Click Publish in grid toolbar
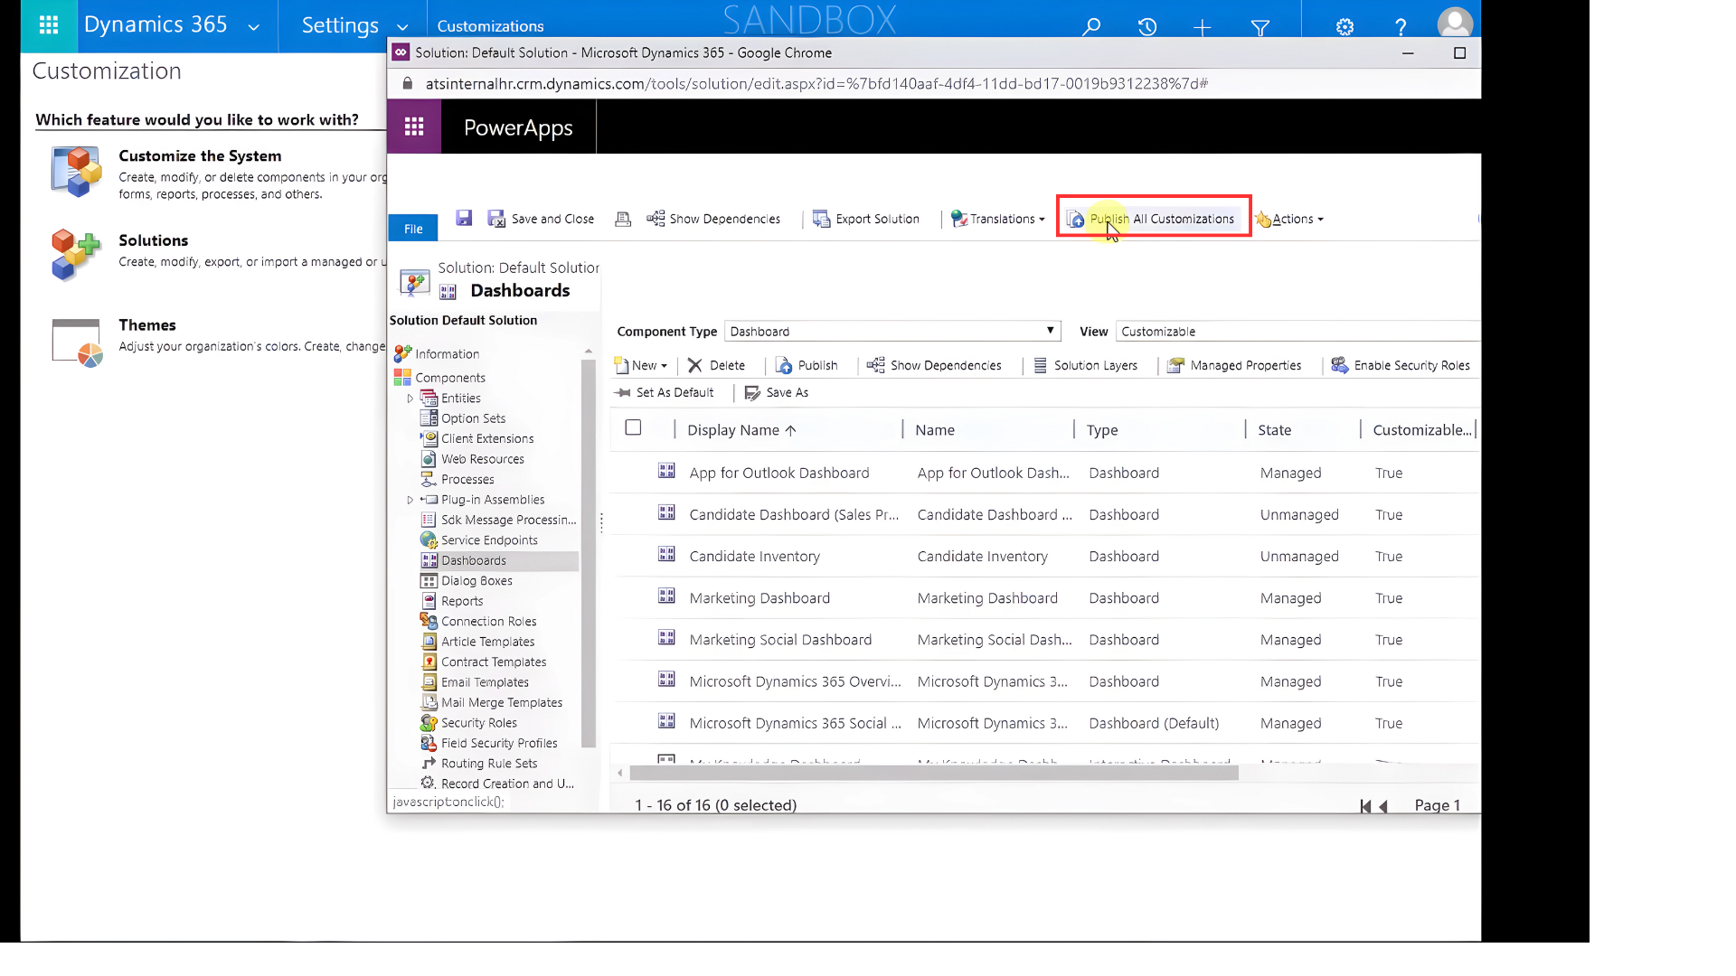This screenshot has height=976, width=1736. tap(807, 365)
